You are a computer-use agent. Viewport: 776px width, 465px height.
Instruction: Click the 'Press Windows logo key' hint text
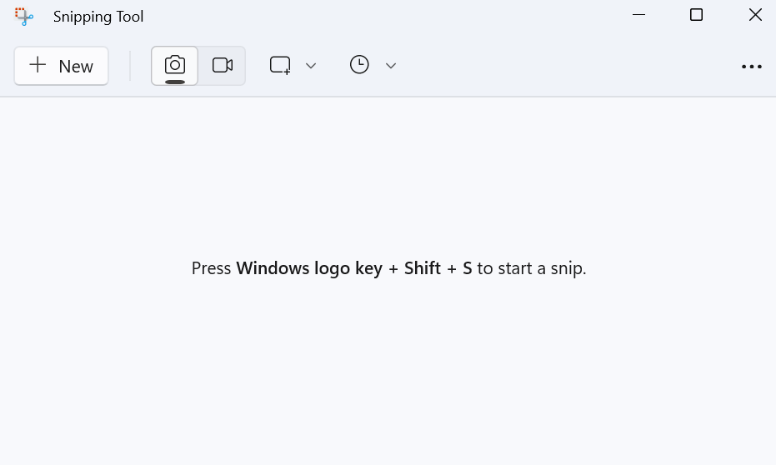point(283,268)
